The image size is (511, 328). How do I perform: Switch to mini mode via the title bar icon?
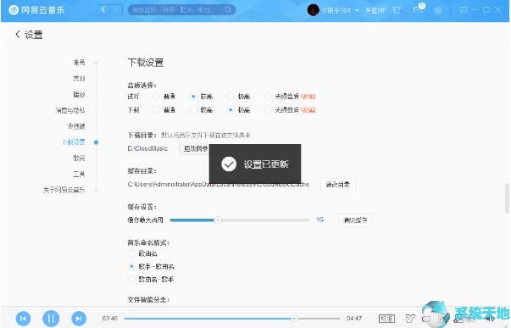click(x=463, y=10)
